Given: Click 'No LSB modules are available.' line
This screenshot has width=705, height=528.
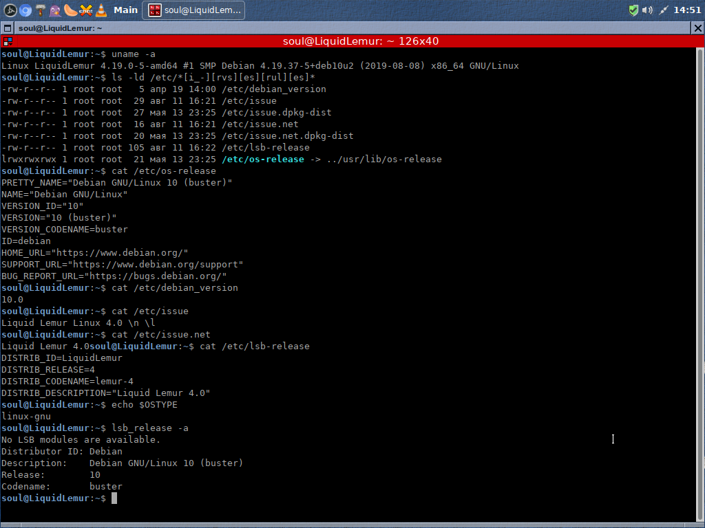Looking at the screenshot, I should (81, 439).
